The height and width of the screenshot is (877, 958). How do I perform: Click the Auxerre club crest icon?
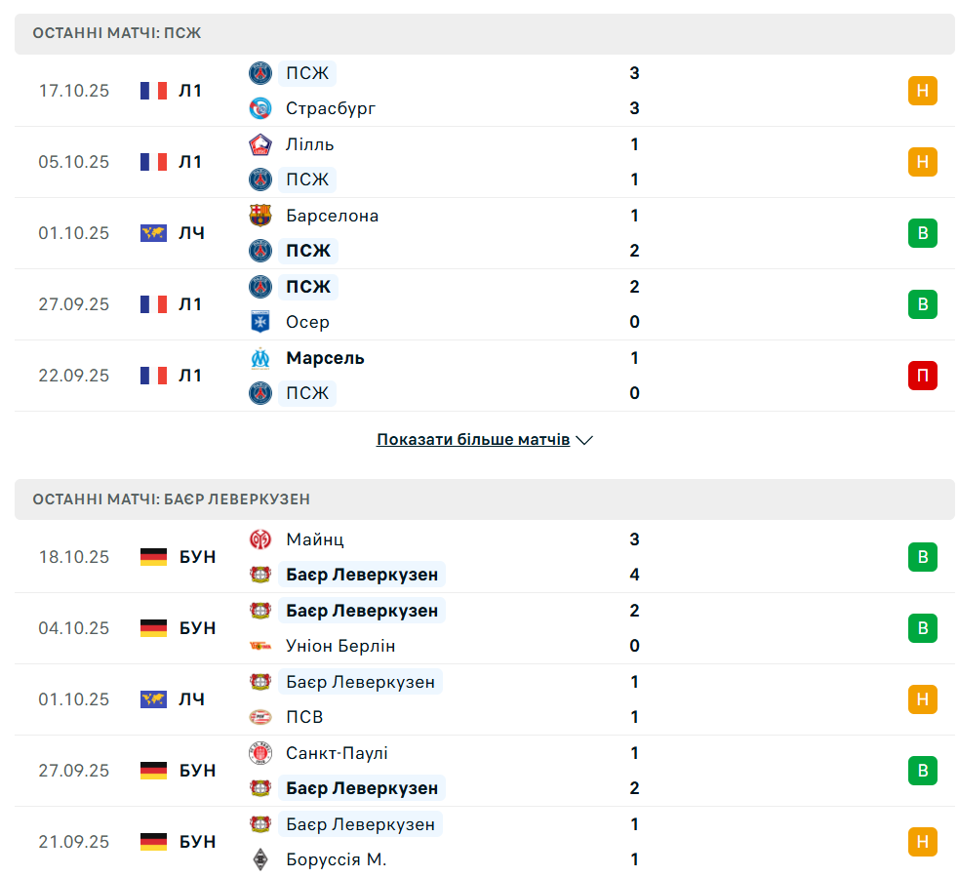[x=260, y=322]
